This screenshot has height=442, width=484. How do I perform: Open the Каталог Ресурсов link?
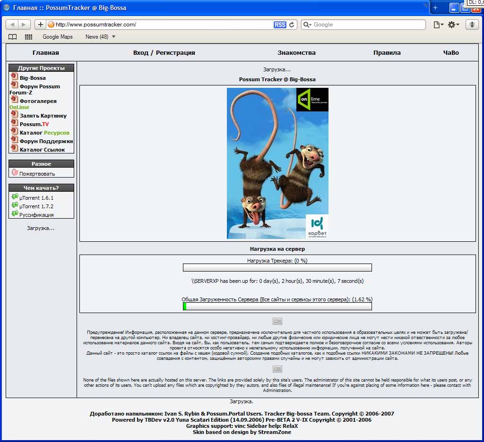pyautogui.click(x=44, y=133)
